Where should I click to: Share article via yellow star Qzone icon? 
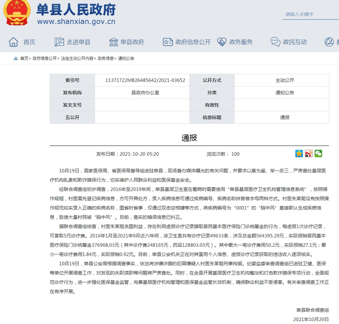tap(299, 154)
